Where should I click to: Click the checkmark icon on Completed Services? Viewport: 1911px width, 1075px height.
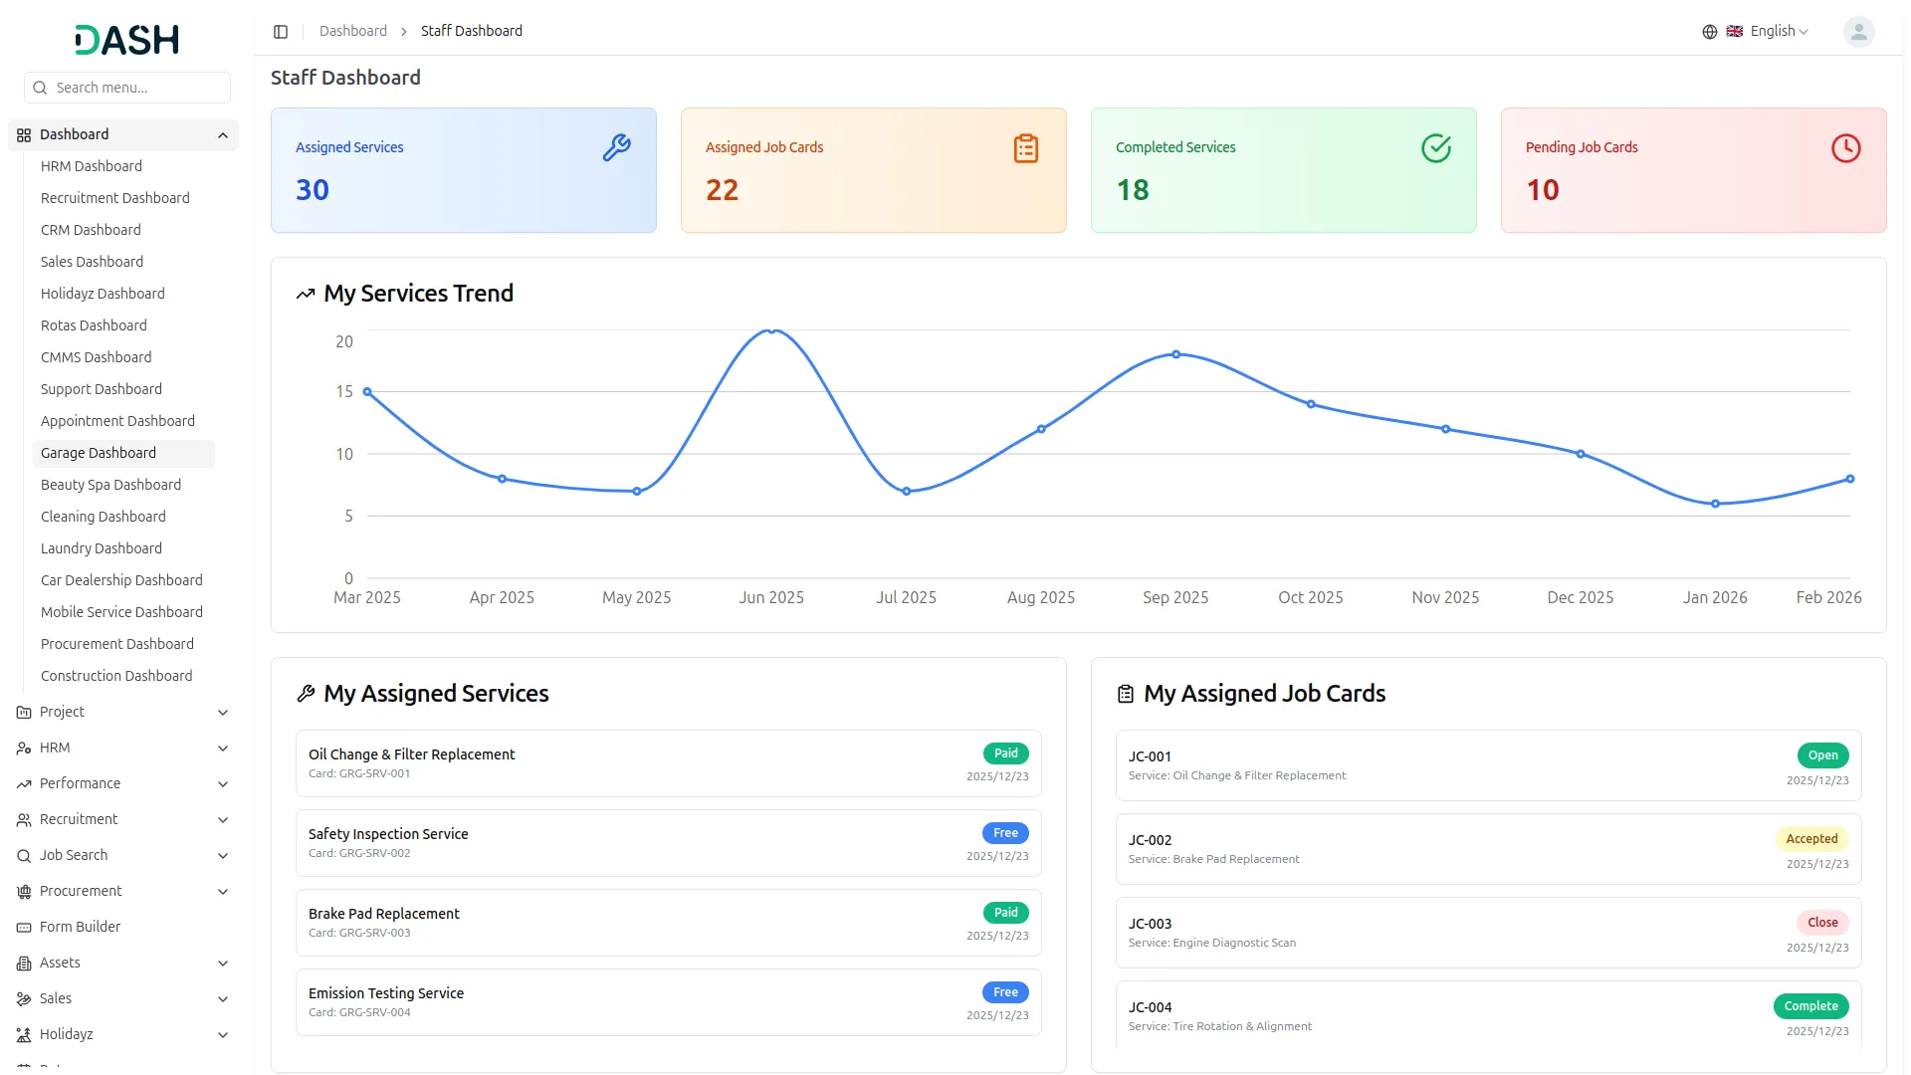[1435, 148]
